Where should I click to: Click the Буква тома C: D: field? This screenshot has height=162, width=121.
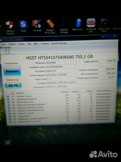click(x=61, y=79)
